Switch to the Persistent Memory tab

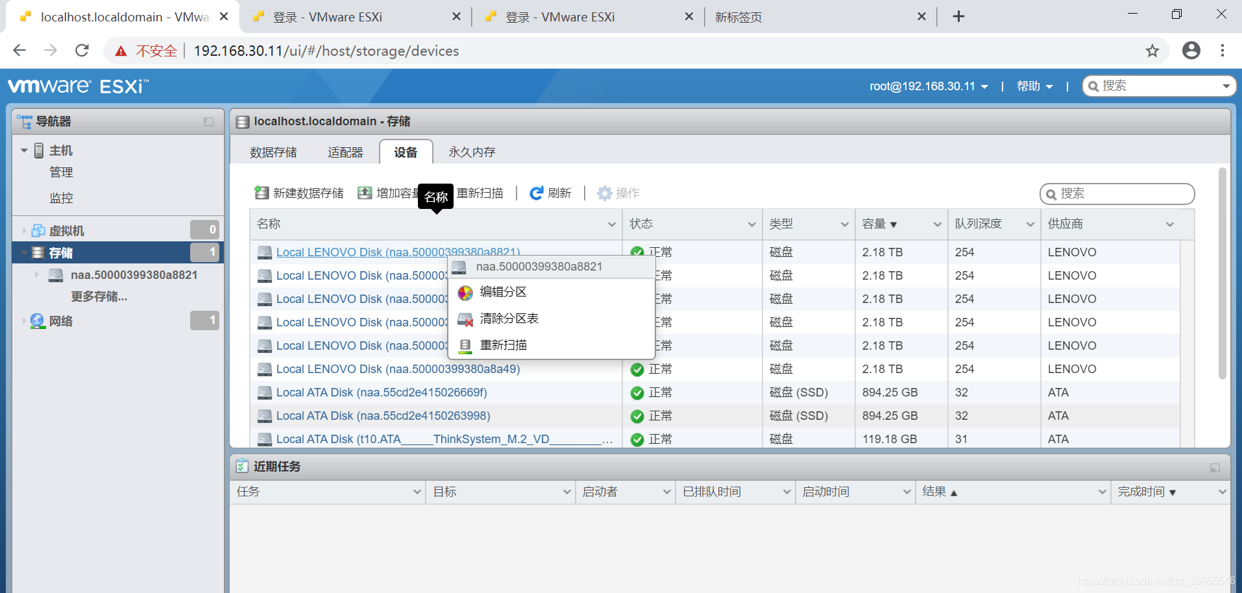coord(472,152)
